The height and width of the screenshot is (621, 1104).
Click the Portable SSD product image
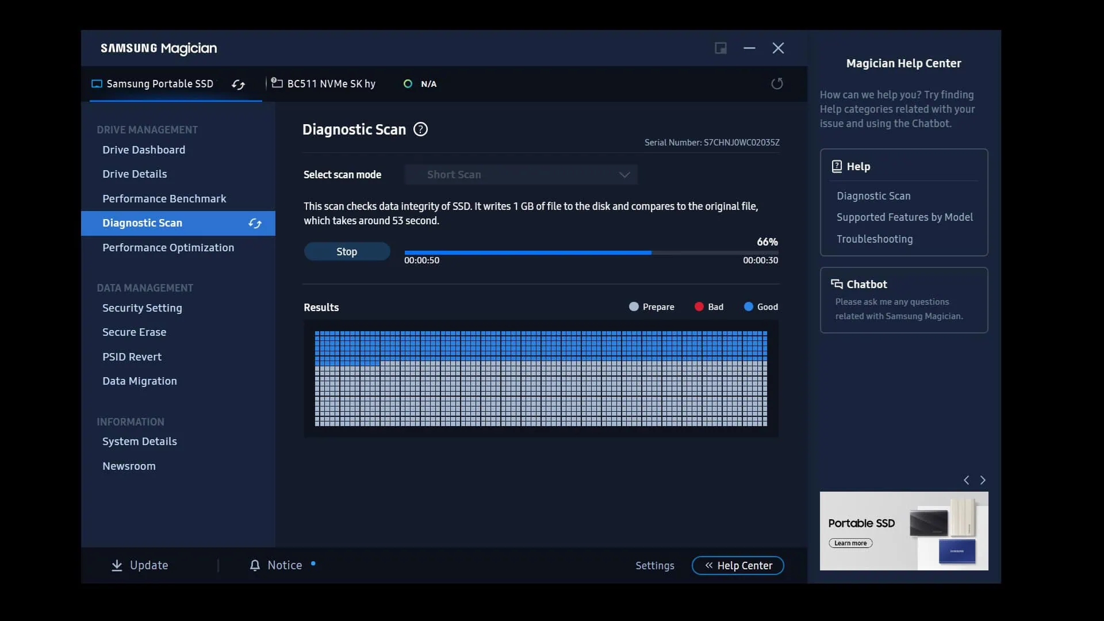point(944,532)
